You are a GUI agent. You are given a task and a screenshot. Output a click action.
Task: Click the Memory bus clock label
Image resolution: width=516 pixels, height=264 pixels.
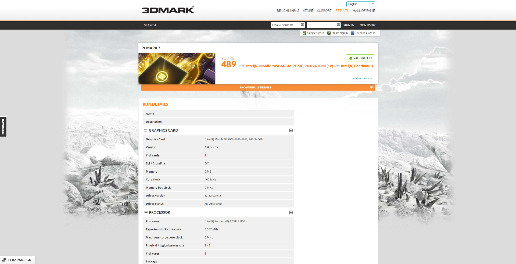[x=158, y=188]
